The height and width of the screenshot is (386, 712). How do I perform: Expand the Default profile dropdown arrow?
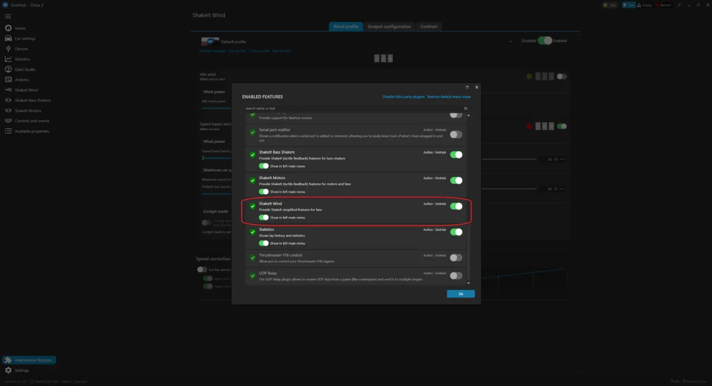coord(510,42)
